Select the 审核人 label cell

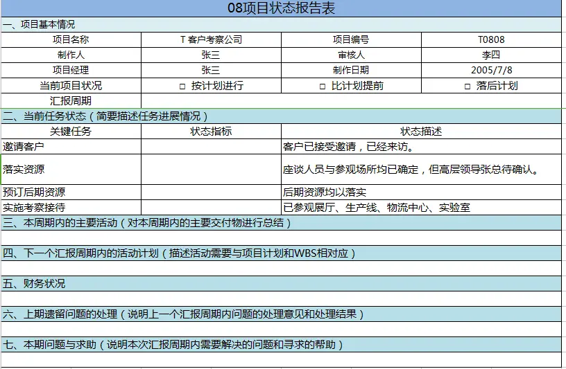(x=351, y=55)
